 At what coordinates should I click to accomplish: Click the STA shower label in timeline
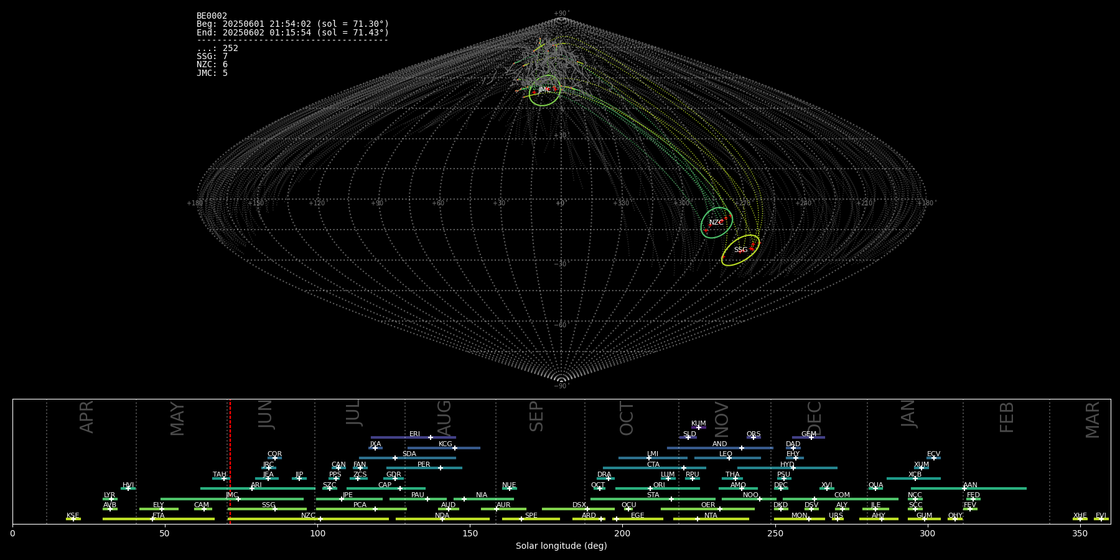coord(653,495)
